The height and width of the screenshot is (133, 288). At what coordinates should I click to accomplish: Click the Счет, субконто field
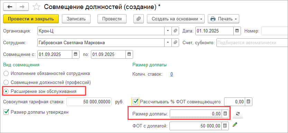click(252, 43)
